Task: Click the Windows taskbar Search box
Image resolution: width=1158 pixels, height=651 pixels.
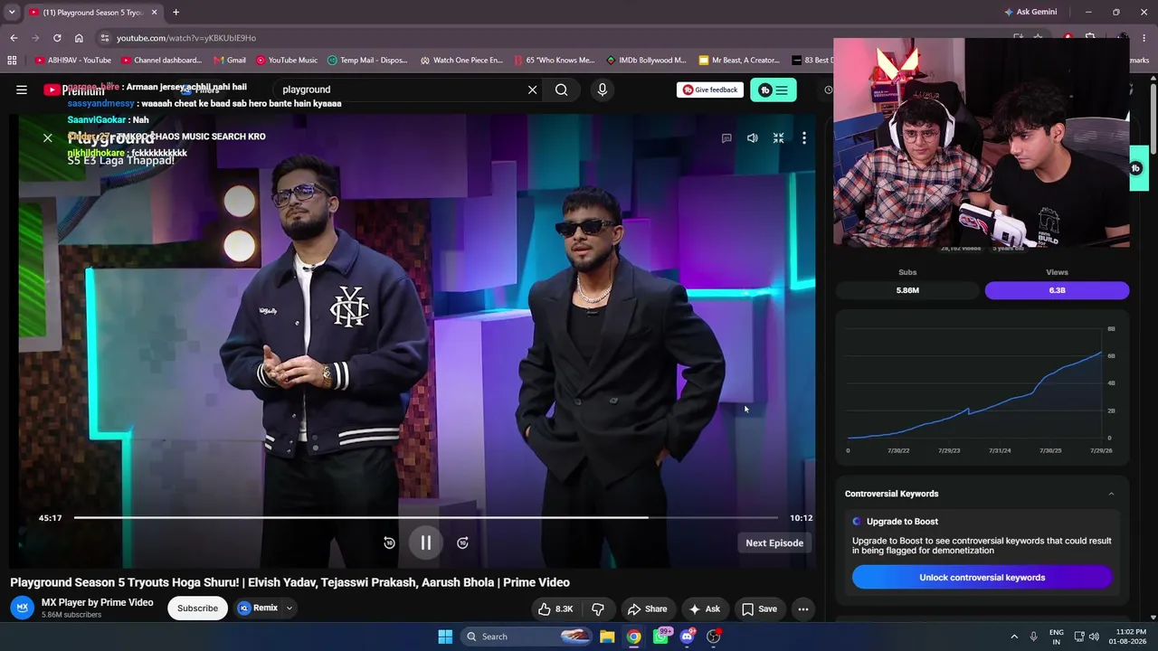Action: (527, 637)
